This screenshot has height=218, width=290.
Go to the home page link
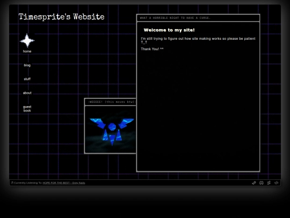pos(27,51)
